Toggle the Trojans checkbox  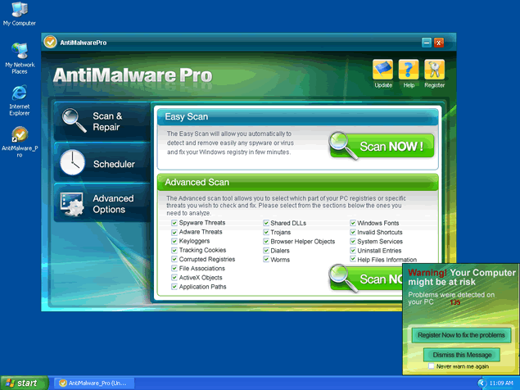pos(266,232)
